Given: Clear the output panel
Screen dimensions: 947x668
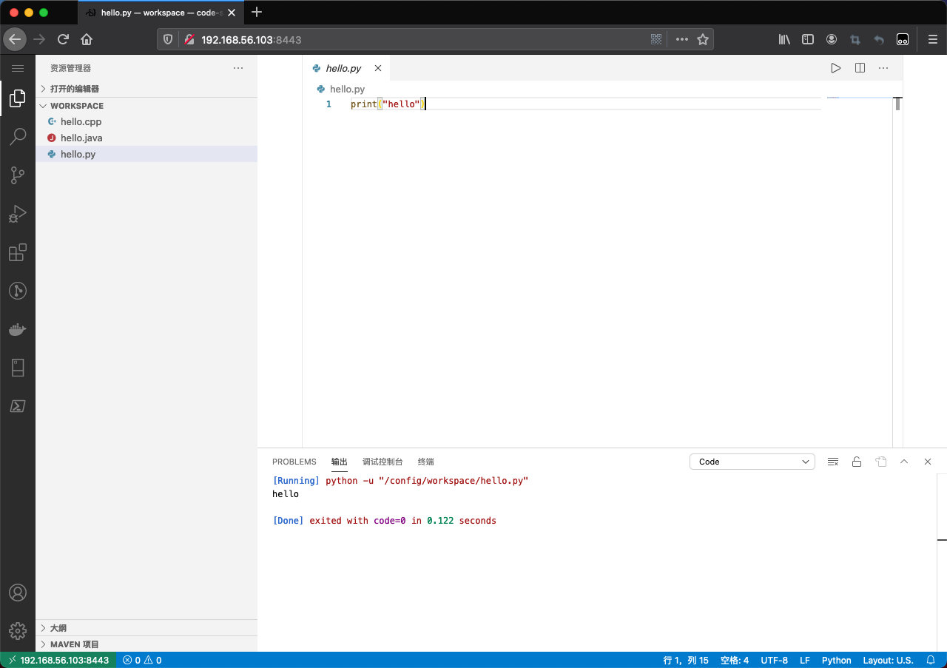Looking at the screenshot, I should [833, 462].
